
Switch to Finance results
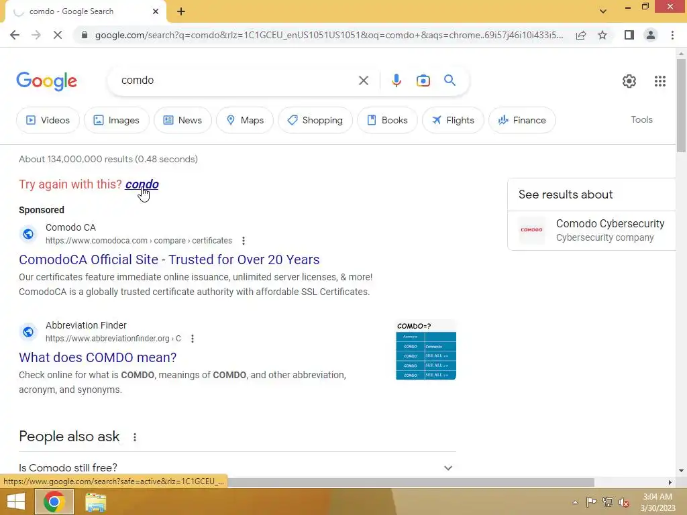[522, 120]
